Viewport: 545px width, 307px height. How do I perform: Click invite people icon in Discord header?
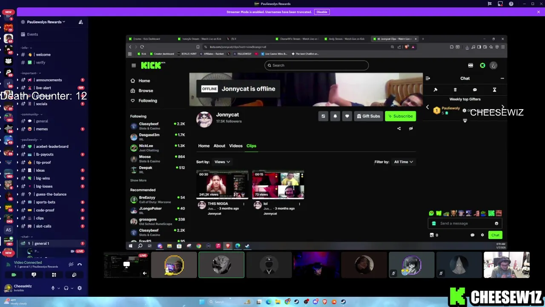click(80, 22)
